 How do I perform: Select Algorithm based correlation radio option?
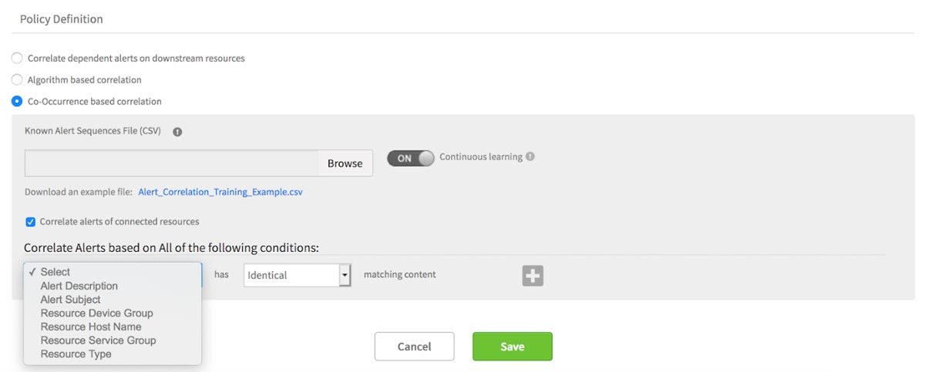[17, 79]
